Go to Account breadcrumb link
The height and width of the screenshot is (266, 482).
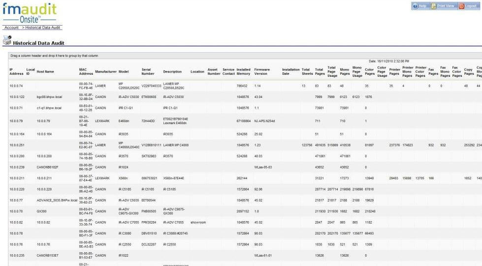click(x=11, y=28)
